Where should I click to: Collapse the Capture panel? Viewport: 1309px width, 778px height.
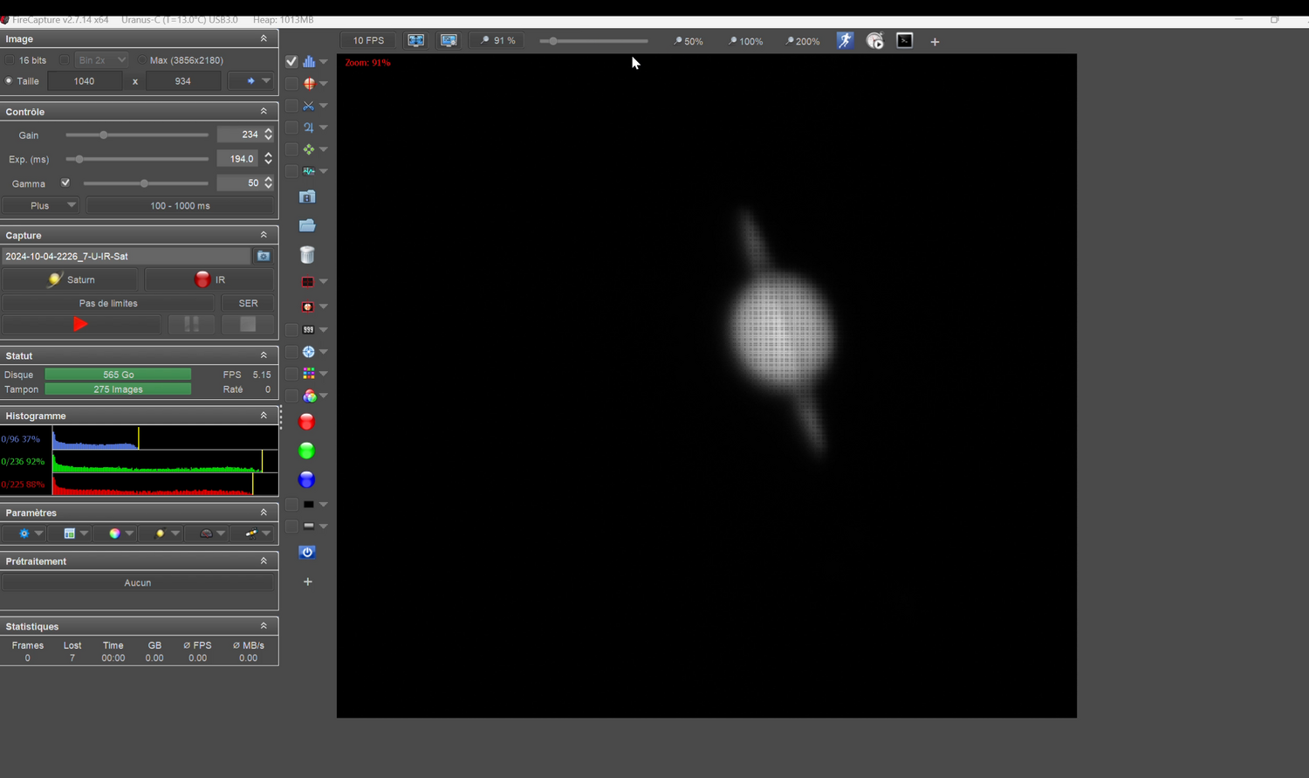point(264,235)
